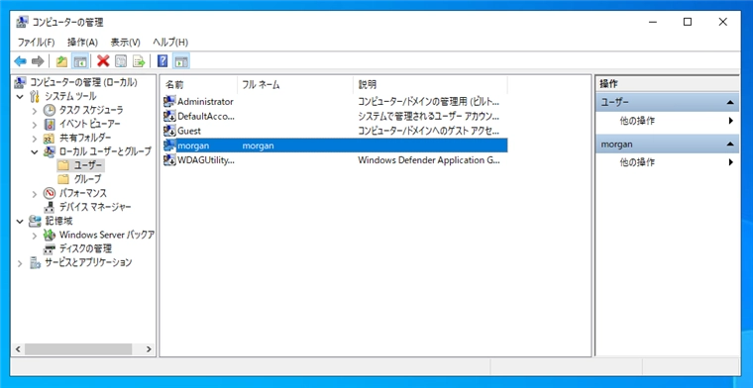
Task: Click the tree pane scrollbar right arrow
Action: pos(149,349)
